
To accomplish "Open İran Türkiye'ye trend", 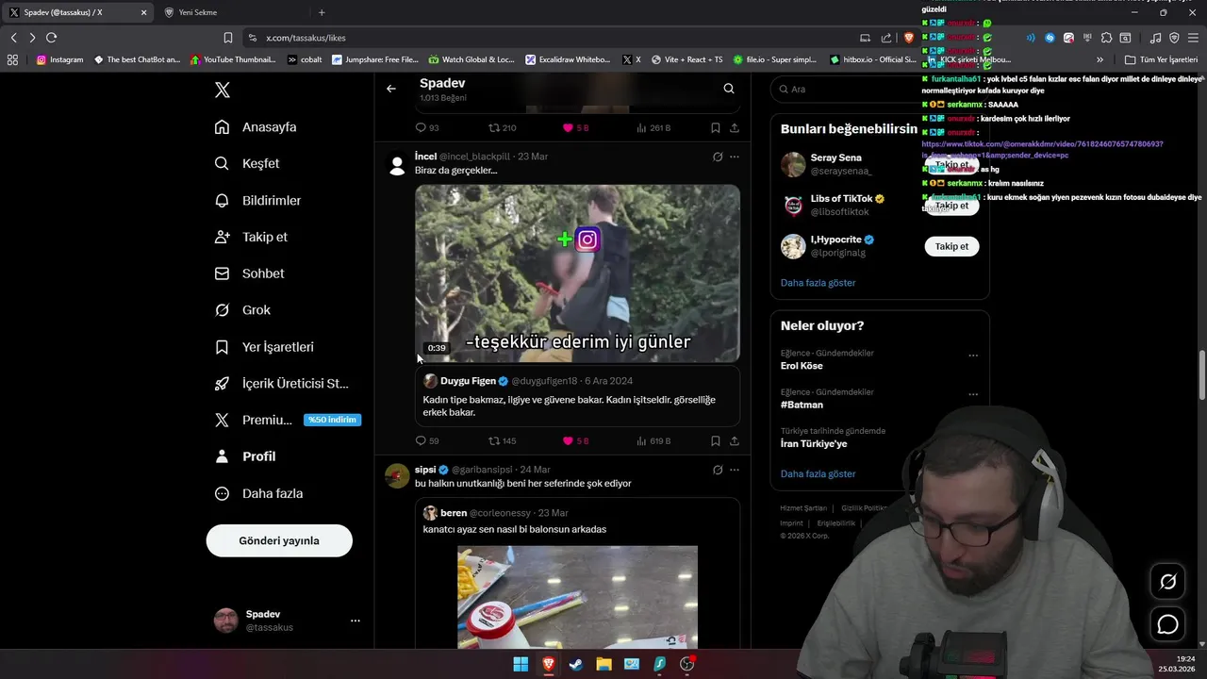I will tap(814, 444).
